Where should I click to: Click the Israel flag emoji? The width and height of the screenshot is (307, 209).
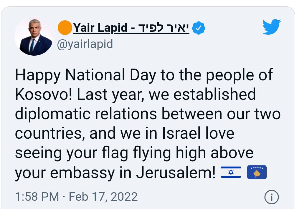[x=231, y=172]
